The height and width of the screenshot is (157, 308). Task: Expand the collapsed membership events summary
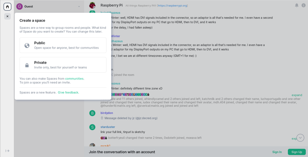(297, 95)
